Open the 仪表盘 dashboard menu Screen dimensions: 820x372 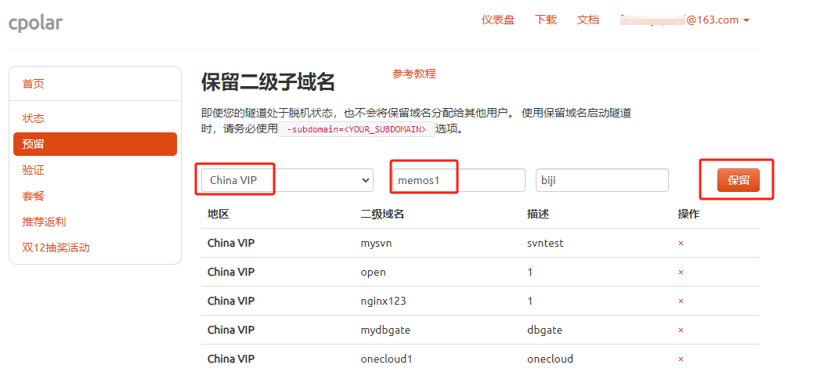pos(498,20)
